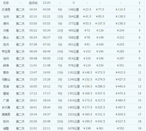Click arrival time 06:24
The width and height of the screenshot is (146, 131).
33,37
